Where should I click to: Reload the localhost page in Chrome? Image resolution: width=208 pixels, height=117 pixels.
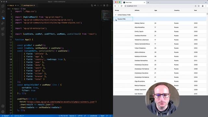[x=122, y=6]
